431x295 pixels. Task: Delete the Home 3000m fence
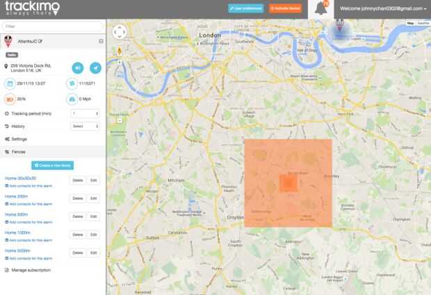pyautogui.click(x=78, y=253)
